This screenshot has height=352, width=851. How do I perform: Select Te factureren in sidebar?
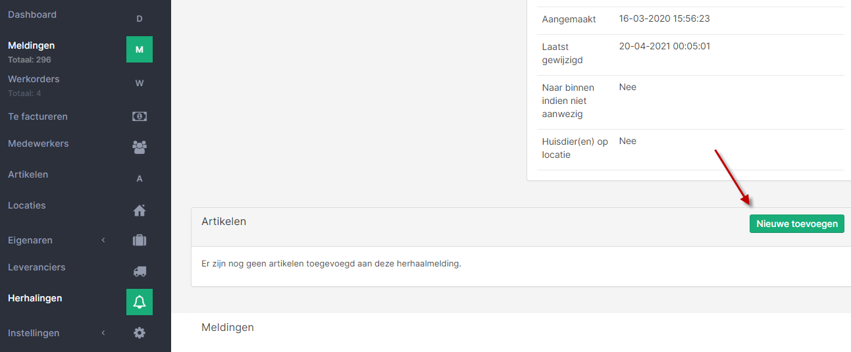(38, 116)
